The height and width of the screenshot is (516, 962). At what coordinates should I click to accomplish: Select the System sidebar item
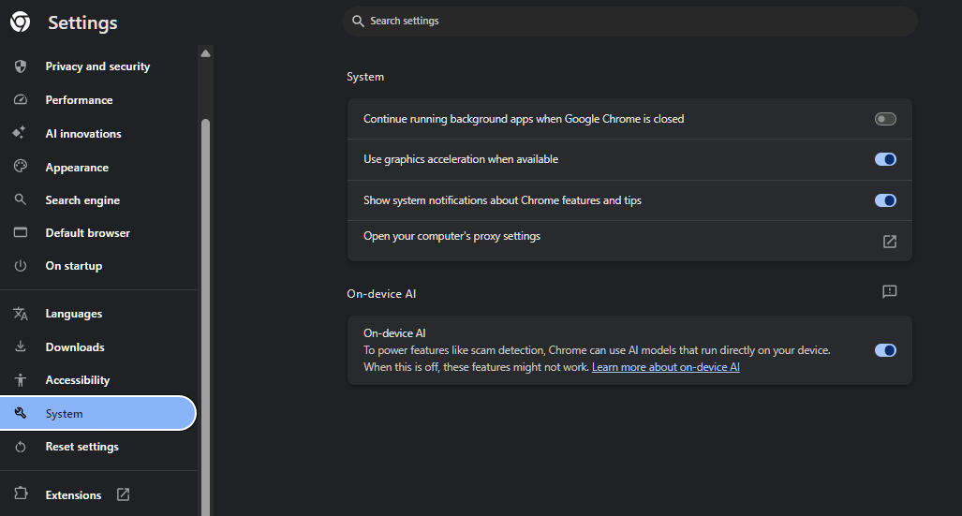(x=98, y=413)
